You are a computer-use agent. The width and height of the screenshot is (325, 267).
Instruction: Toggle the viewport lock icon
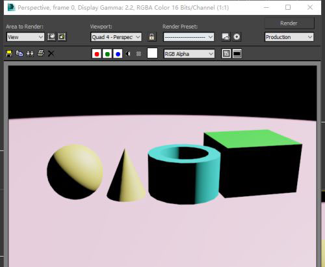point(151,36)
